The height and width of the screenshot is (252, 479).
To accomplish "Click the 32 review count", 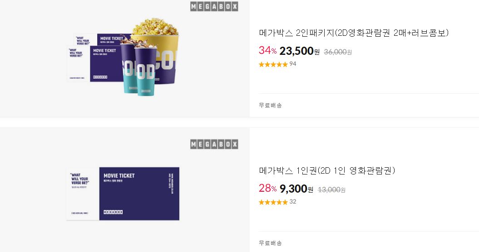I will tap(293, 202).
